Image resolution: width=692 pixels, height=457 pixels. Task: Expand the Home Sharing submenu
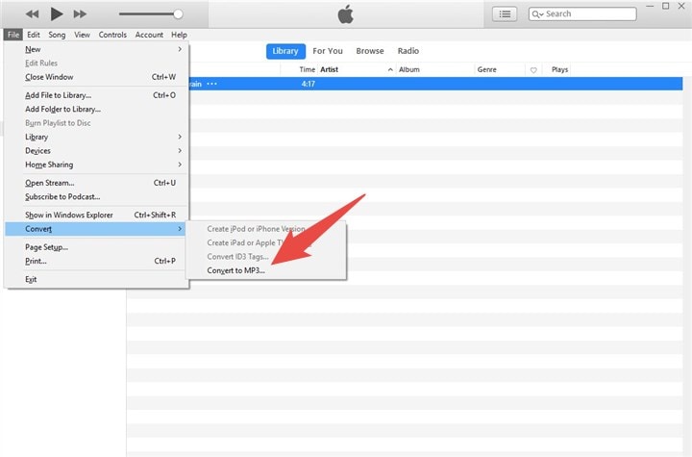(x=96, y=165)
